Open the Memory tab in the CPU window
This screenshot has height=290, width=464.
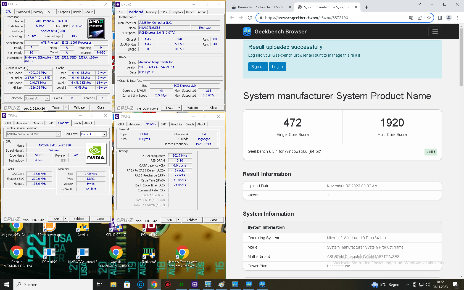click(38, 12)
